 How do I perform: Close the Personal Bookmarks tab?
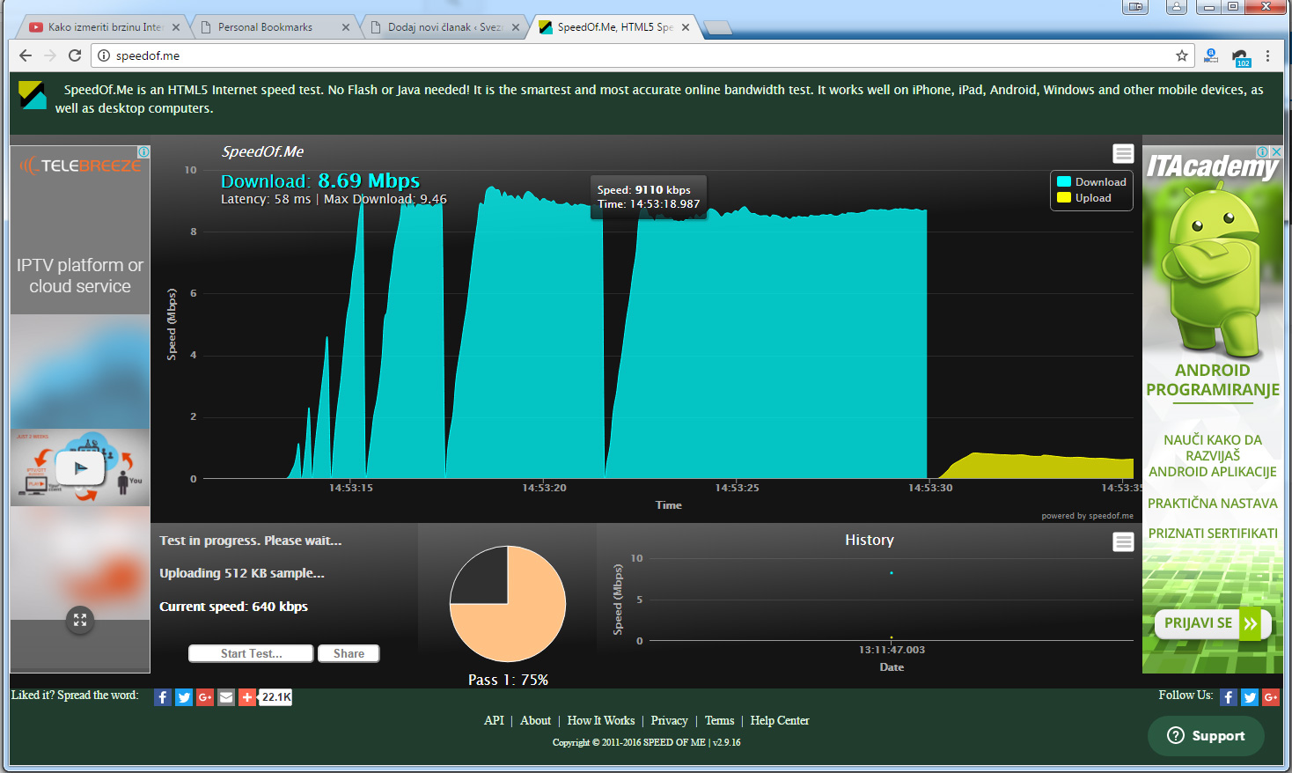[x=346, y=27]
